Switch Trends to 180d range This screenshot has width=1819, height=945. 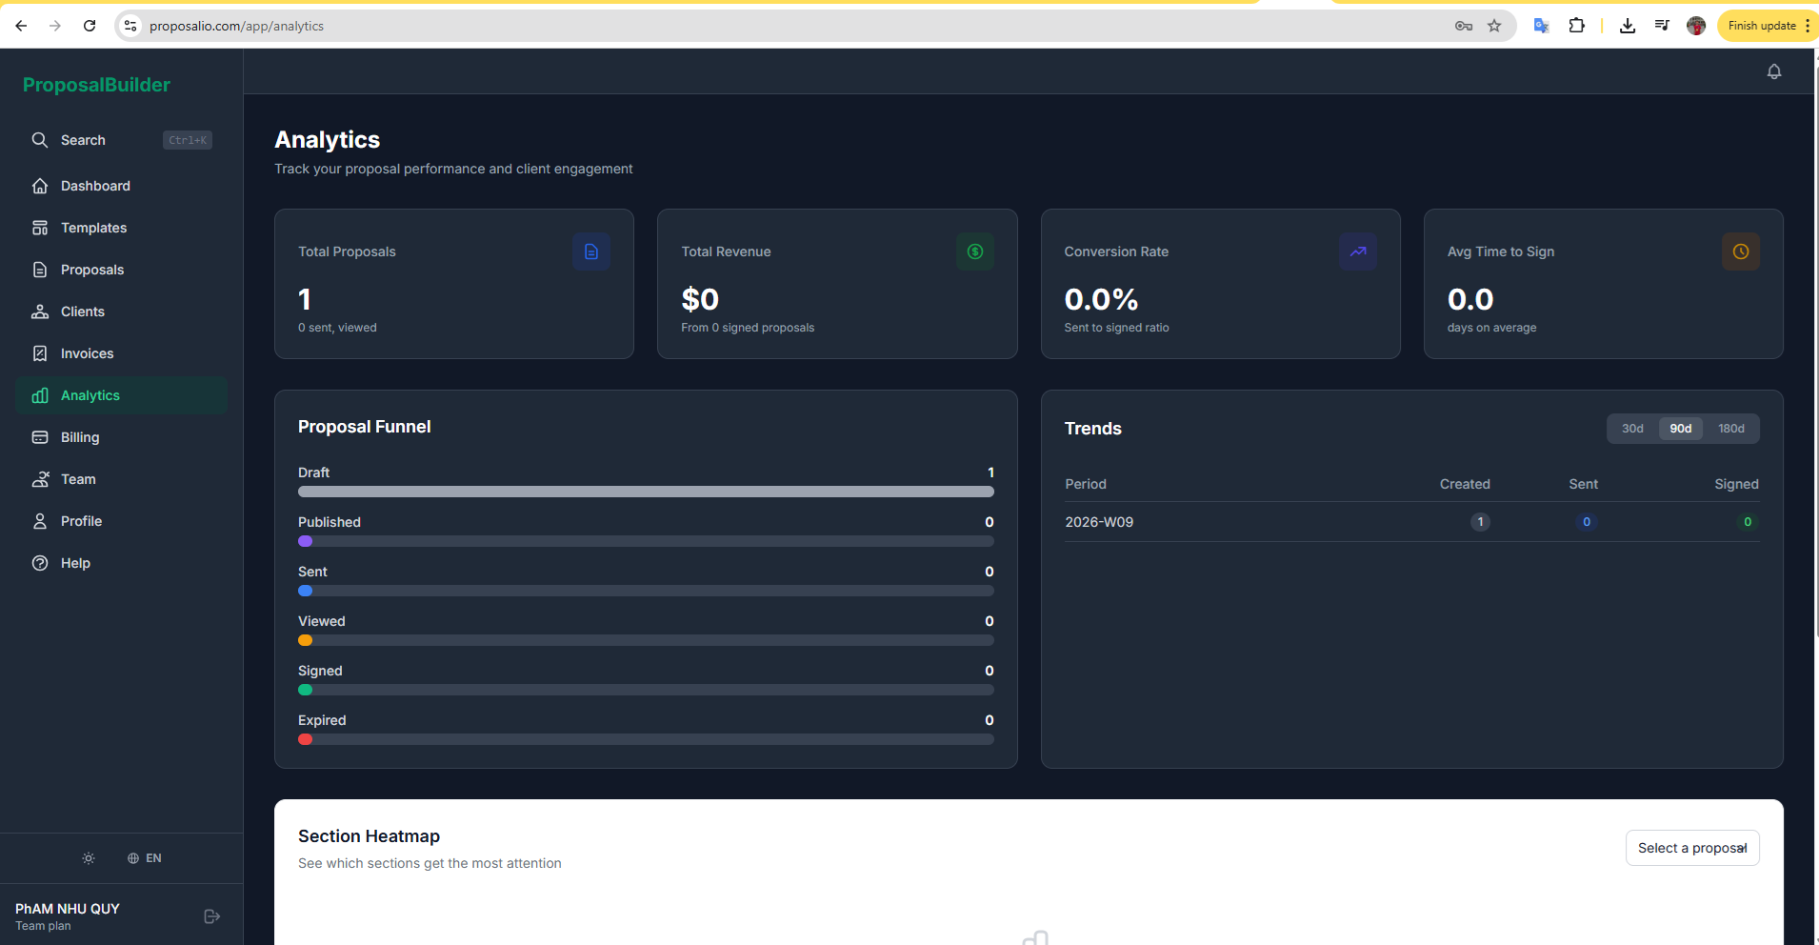click(x=1731, y=429)
